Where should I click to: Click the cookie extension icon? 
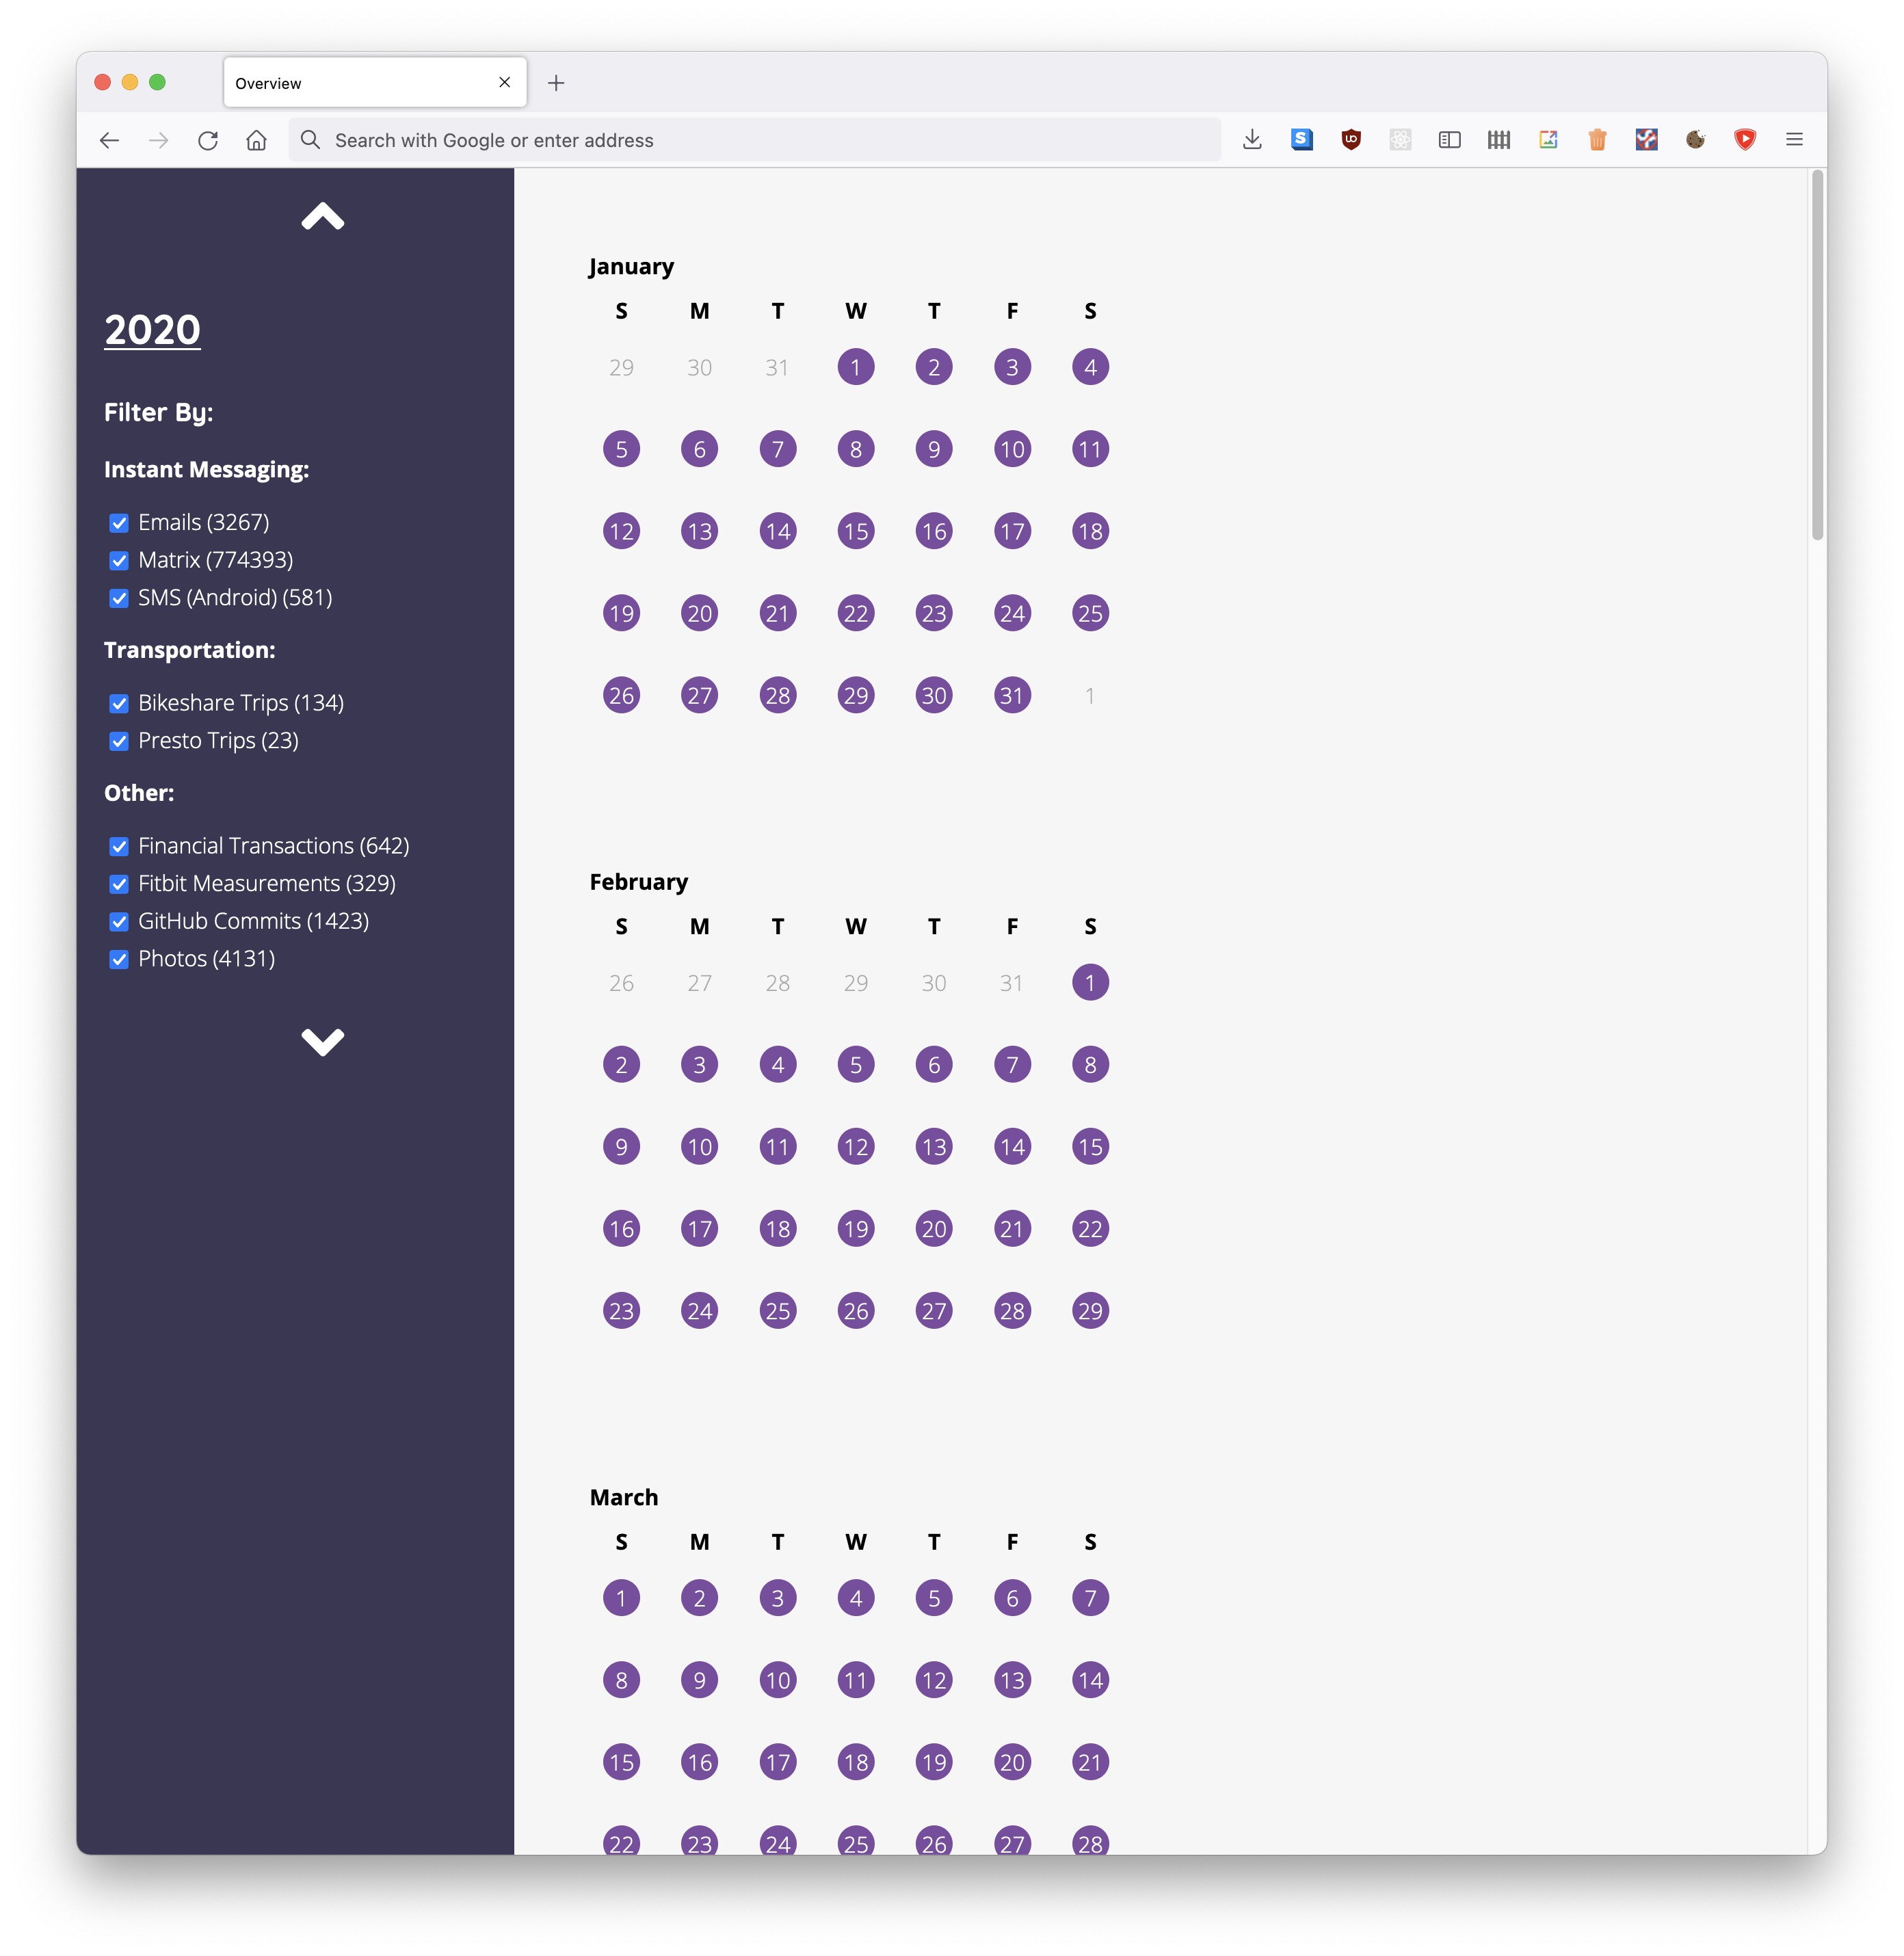[1696, 140]
